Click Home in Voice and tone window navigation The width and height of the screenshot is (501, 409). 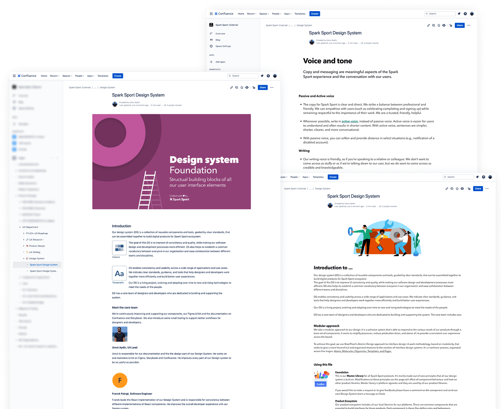click(241, 14)
